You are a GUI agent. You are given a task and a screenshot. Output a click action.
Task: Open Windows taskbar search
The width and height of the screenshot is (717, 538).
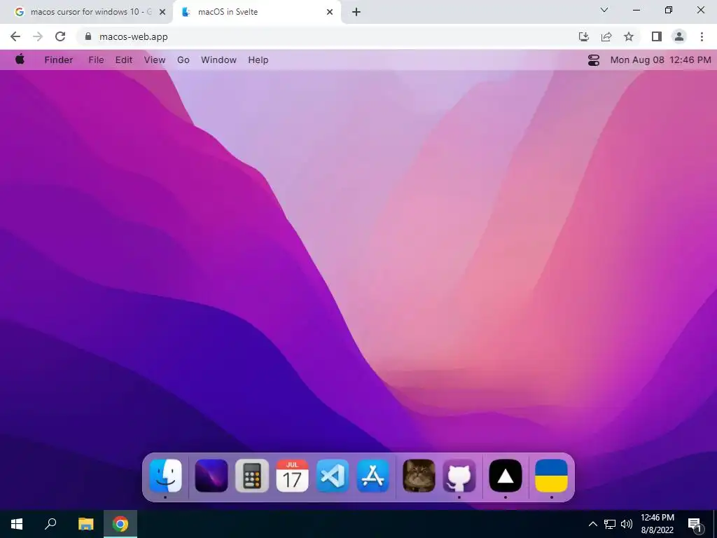[50, 524]
